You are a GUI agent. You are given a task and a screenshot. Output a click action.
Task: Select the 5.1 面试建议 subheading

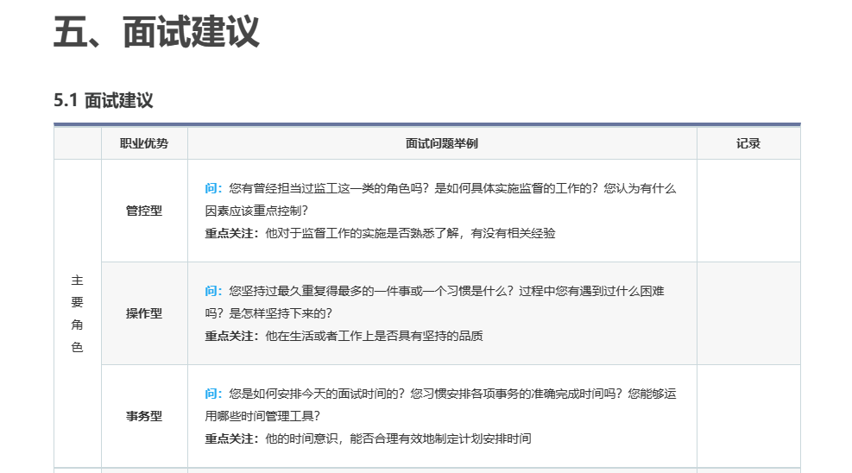[104, 100]
